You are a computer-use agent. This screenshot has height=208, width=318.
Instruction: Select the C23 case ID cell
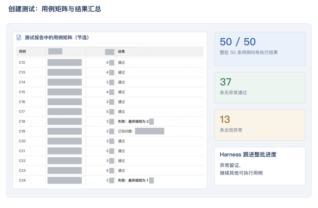(x=22, y=171)
